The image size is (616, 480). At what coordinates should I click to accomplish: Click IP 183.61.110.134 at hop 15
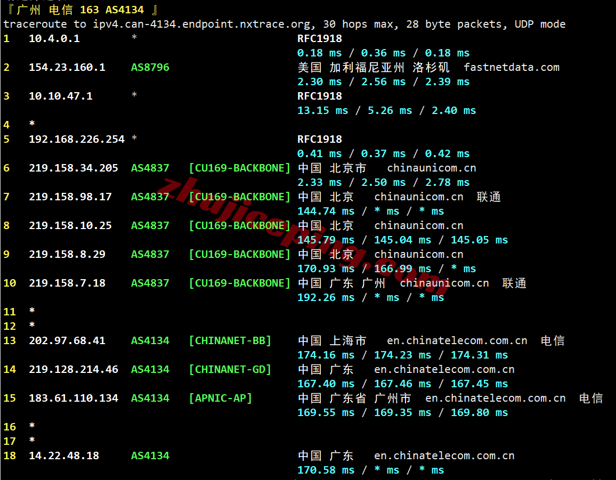[x=74, y=398]
